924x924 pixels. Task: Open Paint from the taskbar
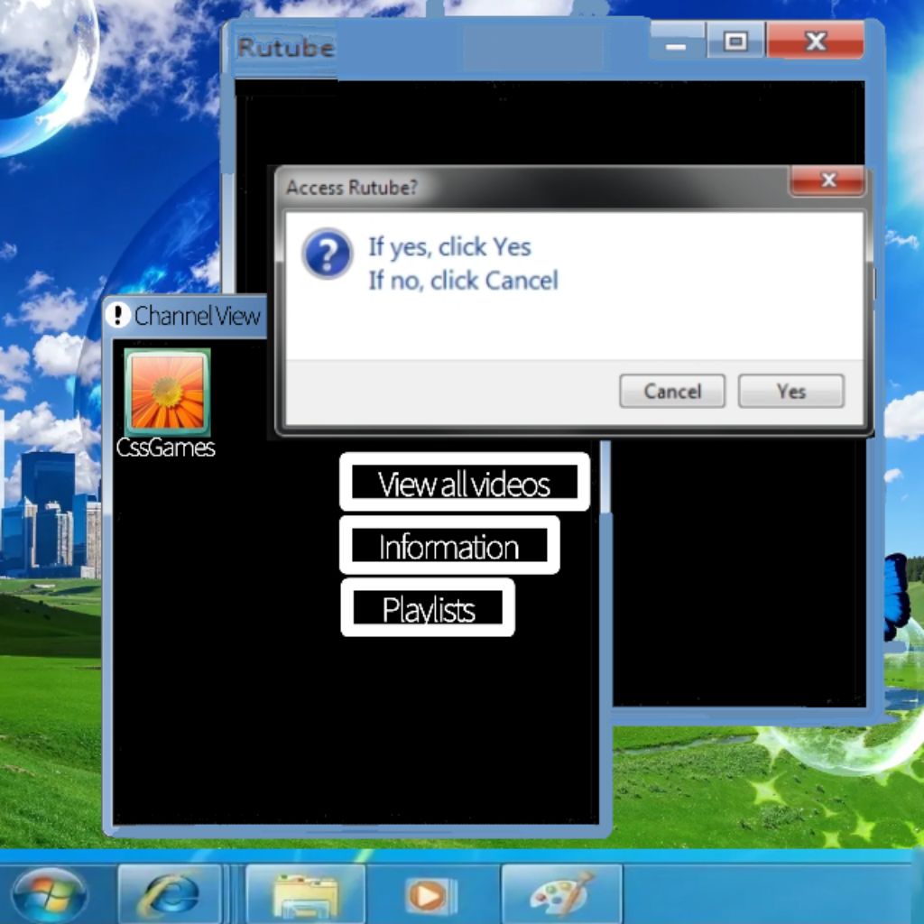tap(561, 894)
